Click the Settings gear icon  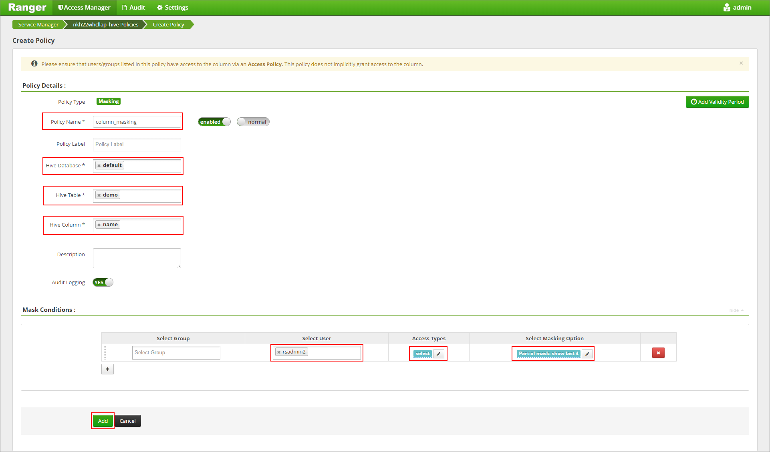pos(160,8)
